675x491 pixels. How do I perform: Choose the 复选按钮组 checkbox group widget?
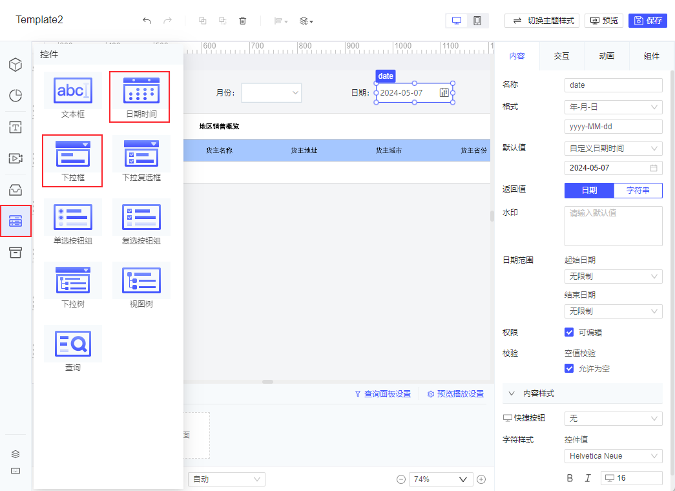(x=141, y=222)
